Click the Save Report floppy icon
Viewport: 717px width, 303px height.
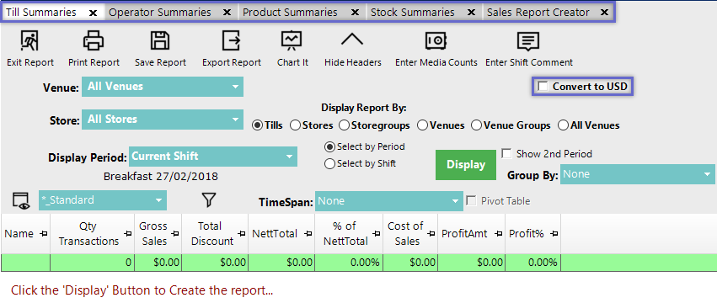point(160,40)
